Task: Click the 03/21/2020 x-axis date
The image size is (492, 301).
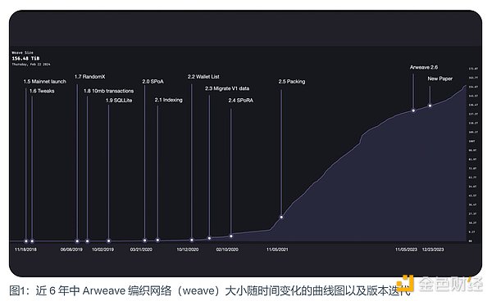Action: click(x=141, y=249)
